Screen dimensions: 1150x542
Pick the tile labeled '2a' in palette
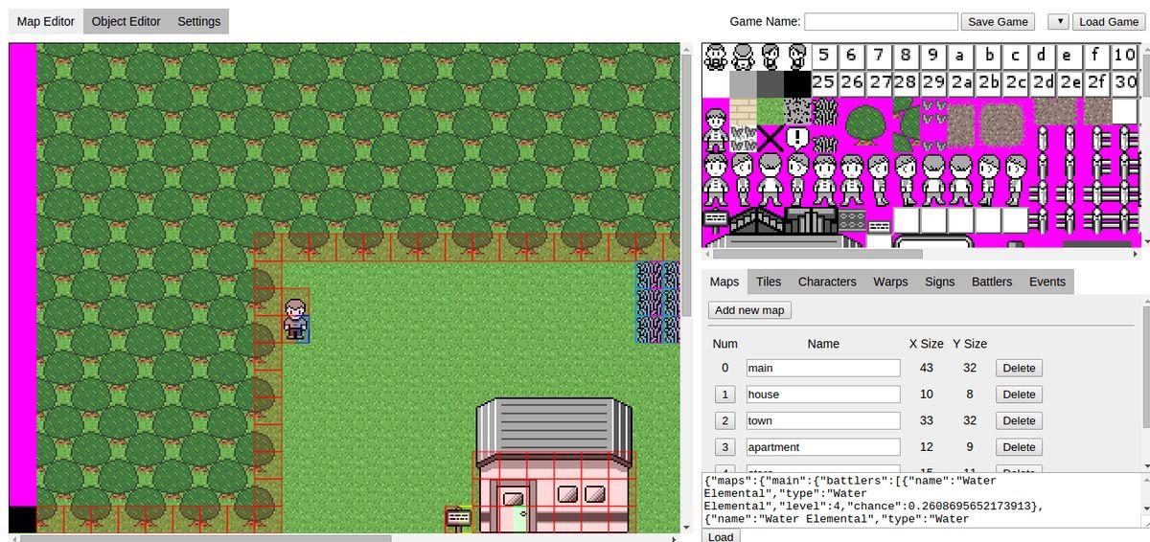tap(961, 83)
